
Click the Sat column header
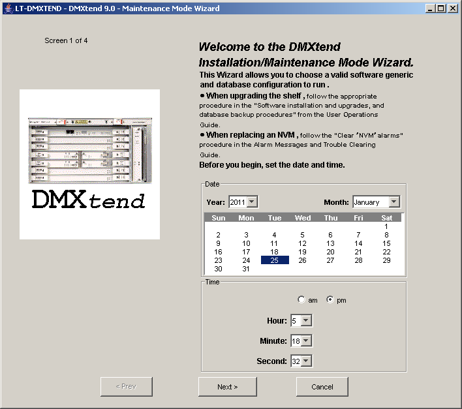386,218
